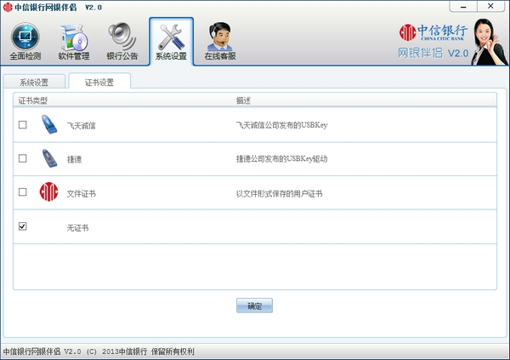The height and width of the screenshot is (360, 510).
Task: Click the 描述 column header
Action: click(244, 100)
